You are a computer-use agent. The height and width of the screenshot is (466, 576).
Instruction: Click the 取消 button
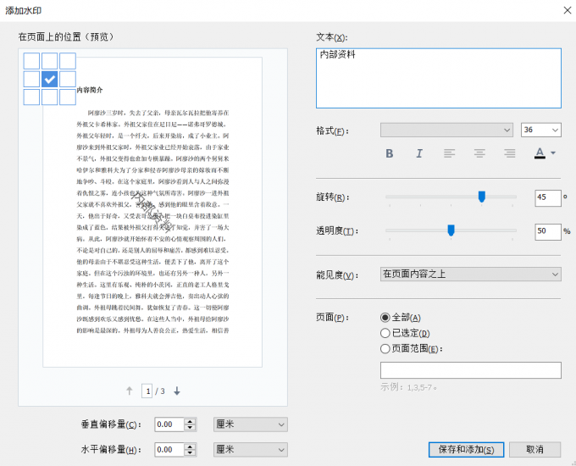tap(534, 449)
